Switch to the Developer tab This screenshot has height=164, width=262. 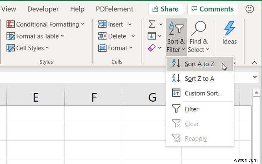pyautogui.click(x=43, y=9)
